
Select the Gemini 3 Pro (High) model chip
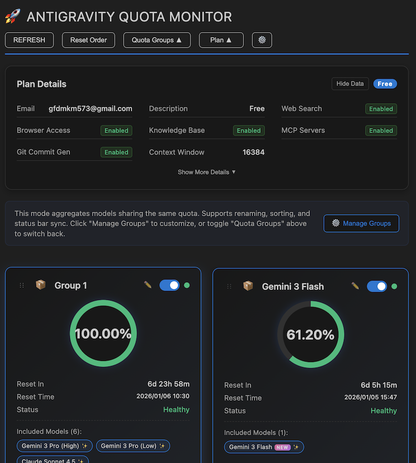[x=55, y=446]
